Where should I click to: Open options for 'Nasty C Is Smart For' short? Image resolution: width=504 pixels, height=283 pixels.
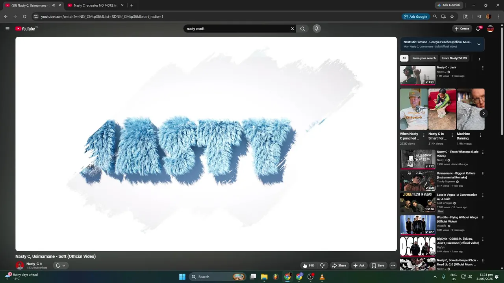pos(452,135)
